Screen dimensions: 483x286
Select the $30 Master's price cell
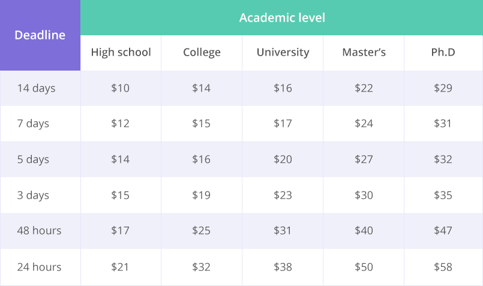(364, 195)
